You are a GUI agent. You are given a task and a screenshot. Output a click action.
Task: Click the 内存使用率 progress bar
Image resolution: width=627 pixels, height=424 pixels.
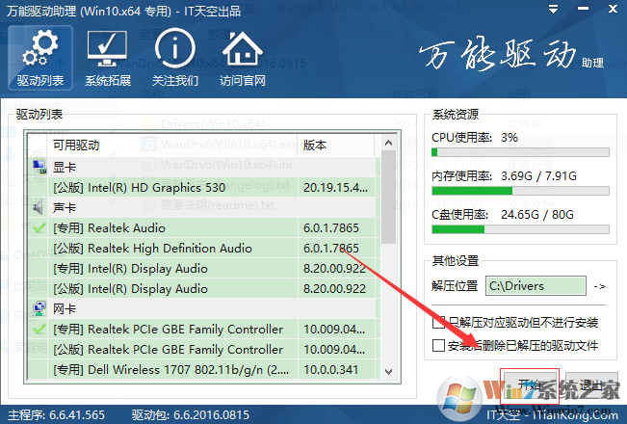(520, 191)
